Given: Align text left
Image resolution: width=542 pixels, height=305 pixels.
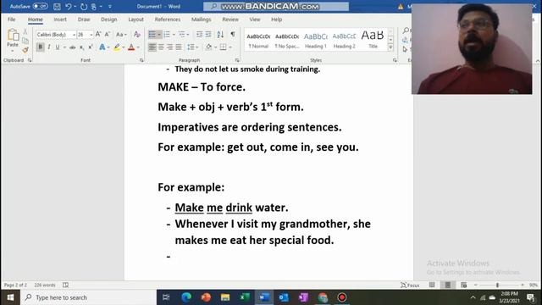Looking at the screenshot, I should (152, 47).
